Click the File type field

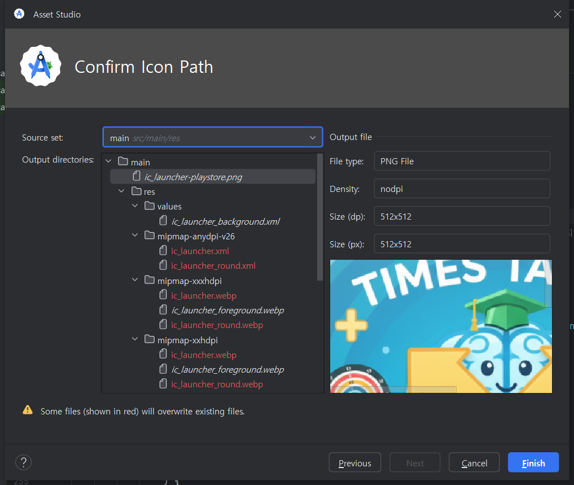point(461,161)
